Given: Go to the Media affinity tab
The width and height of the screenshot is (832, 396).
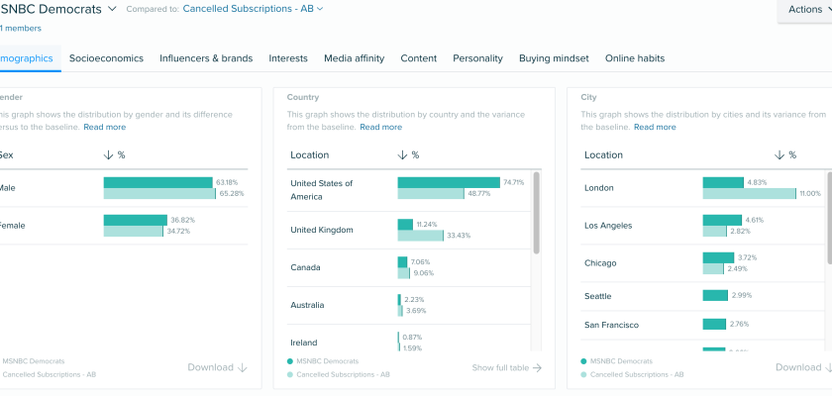Looking at the screenshot, I should tap(354, 58).
